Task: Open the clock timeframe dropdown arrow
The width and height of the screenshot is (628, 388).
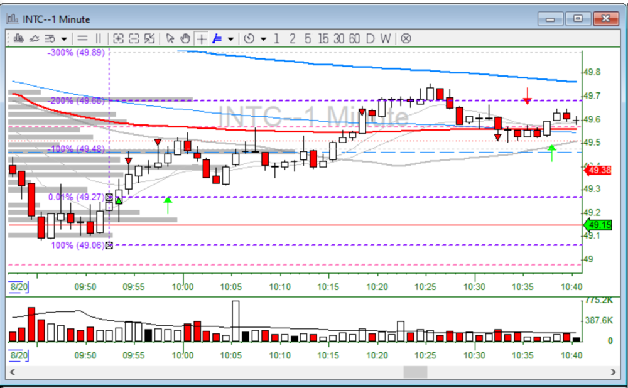Action: tap(263, 39)
